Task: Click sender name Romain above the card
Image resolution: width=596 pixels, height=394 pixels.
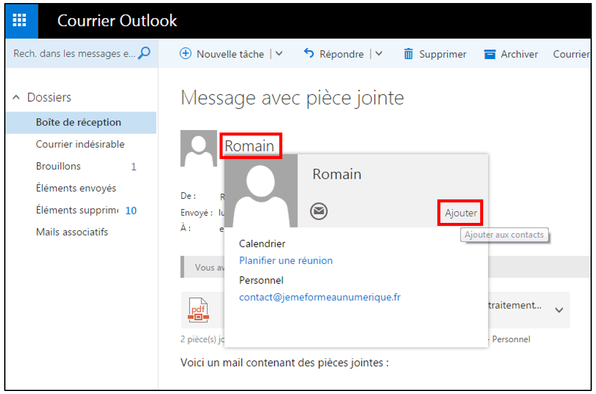Action: (x=249, y=146)
